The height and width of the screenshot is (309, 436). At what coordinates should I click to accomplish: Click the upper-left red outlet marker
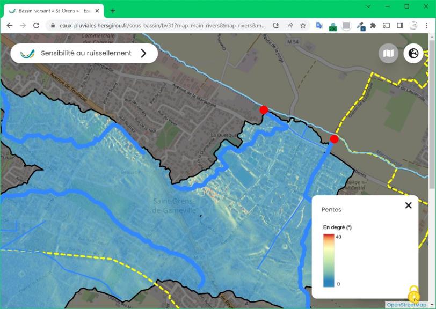(x=264, y=110)
